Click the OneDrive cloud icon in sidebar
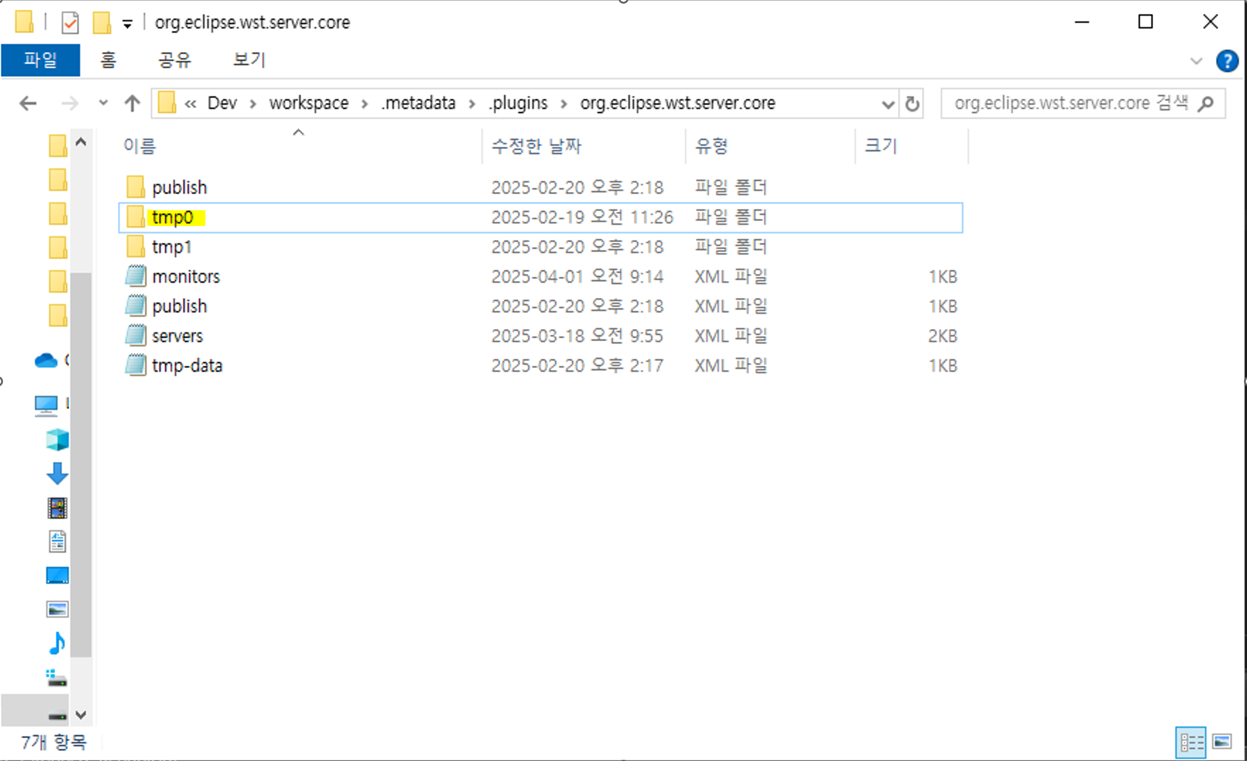This screenshot has width=1247, height=761. [46, 361]
